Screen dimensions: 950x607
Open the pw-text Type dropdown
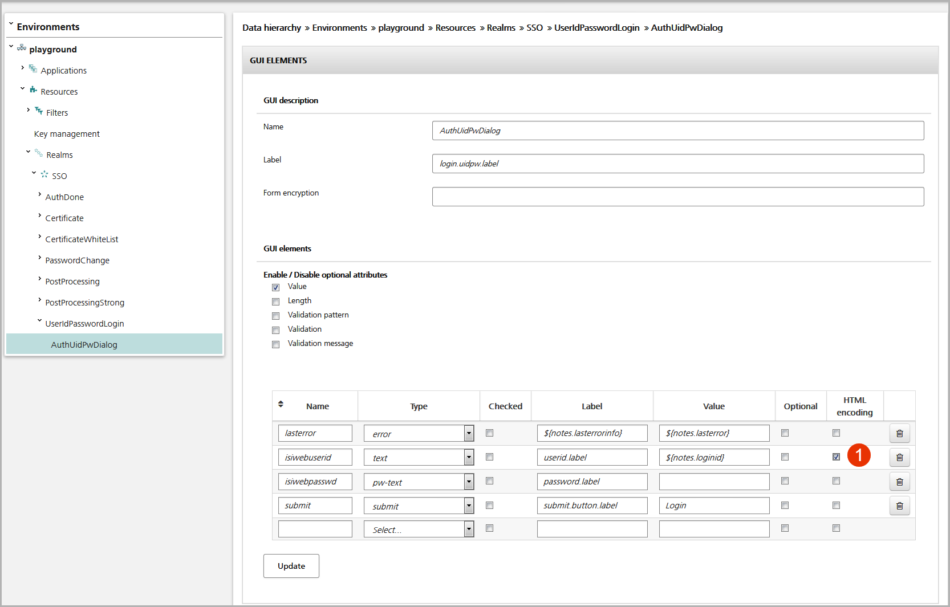click(419, 482)
